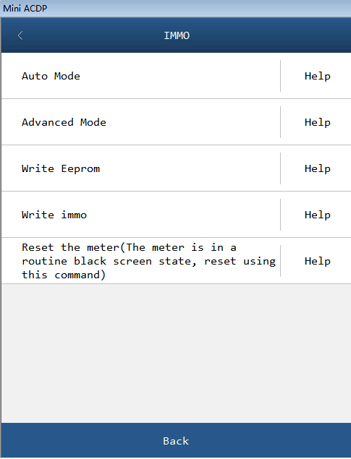351x459 pixels.
Task: Open Help for Auto Mode
Action: click(317, 76)
